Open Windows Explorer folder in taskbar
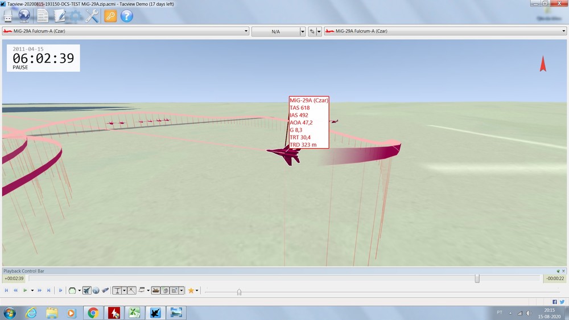Viewport: 569px width, 320px height. [52, 313]
